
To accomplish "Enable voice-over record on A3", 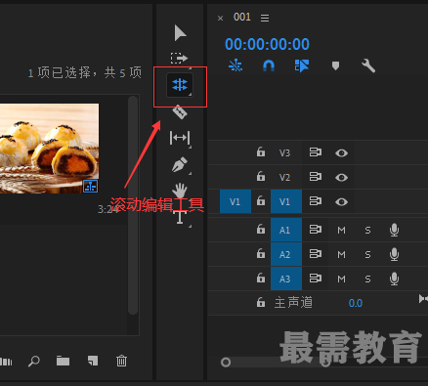I will pyautogui.click(x=394, y=279).
